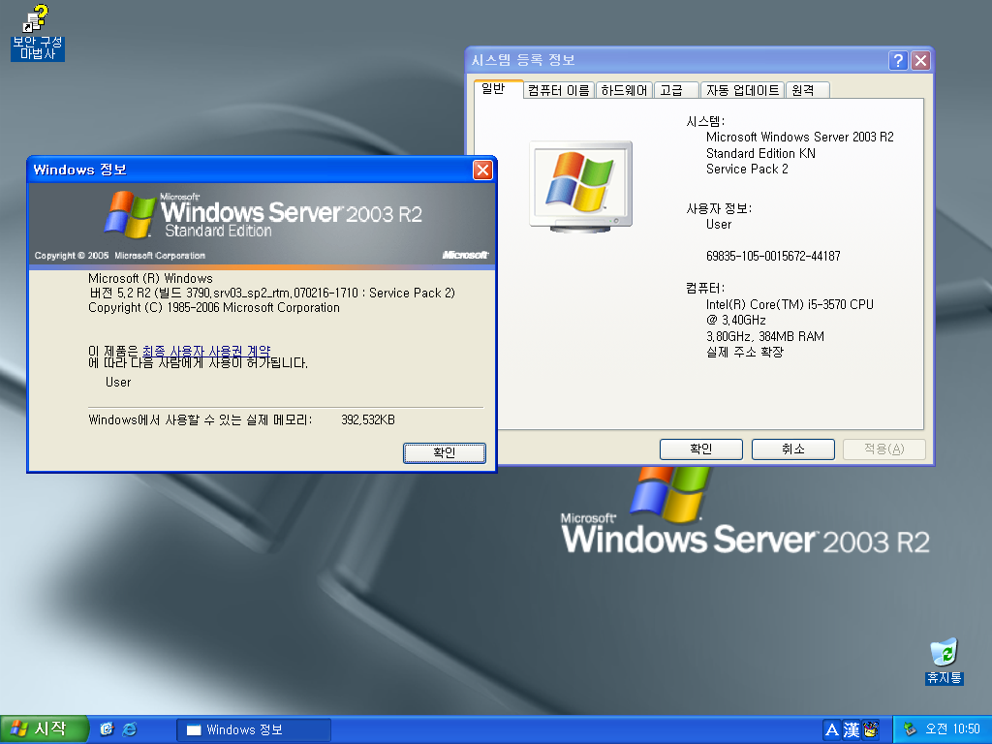992x744 pixels.
Task: Switch to the 자동 업데이트 tab
Action: click(x=742, y=90)
